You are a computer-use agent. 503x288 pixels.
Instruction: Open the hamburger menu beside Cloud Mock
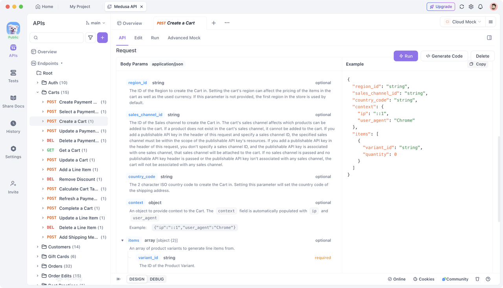pos(490,22)
